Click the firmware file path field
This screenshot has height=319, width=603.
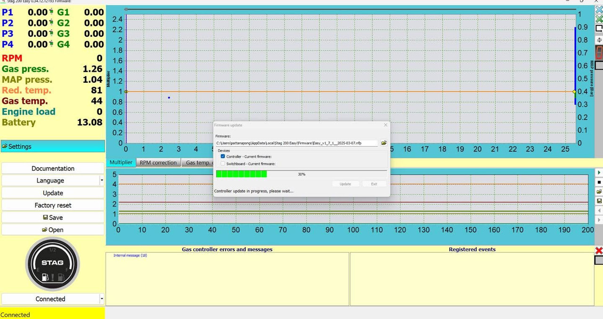click(x=296, y=143)
